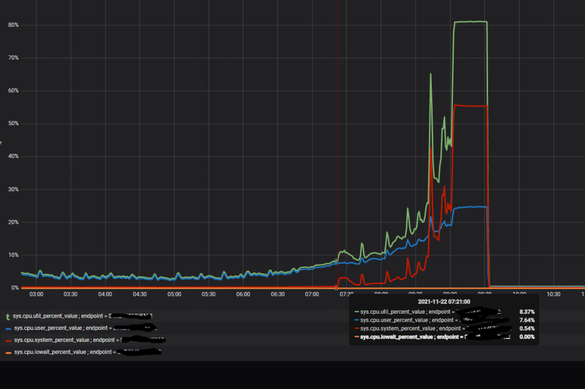This screenshot has height=389, width=585.
Task: Toggle the sys.cpu.iowait_percent_value legend series
Action: click(61, 352)
